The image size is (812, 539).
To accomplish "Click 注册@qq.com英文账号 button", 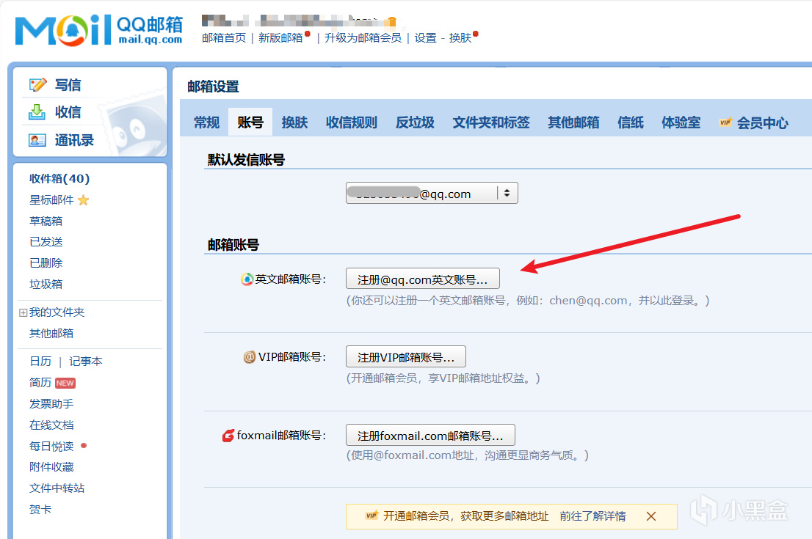I will tap(423, 279).
